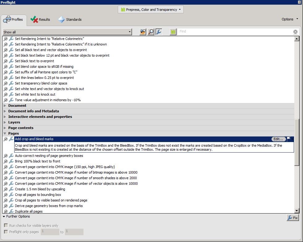This screenshot has height=242, width=303.
Task: Click the Fix button
Action: pos(293,218)
